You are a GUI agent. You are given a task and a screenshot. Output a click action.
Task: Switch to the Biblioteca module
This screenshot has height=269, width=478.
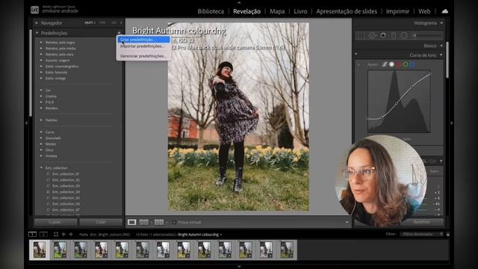(x=211, y=11)
